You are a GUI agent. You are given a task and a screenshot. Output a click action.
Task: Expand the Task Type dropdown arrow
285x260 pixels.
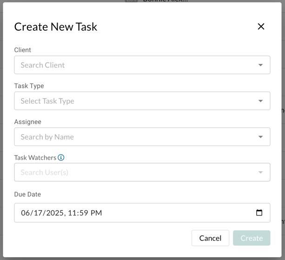(260, 101)
